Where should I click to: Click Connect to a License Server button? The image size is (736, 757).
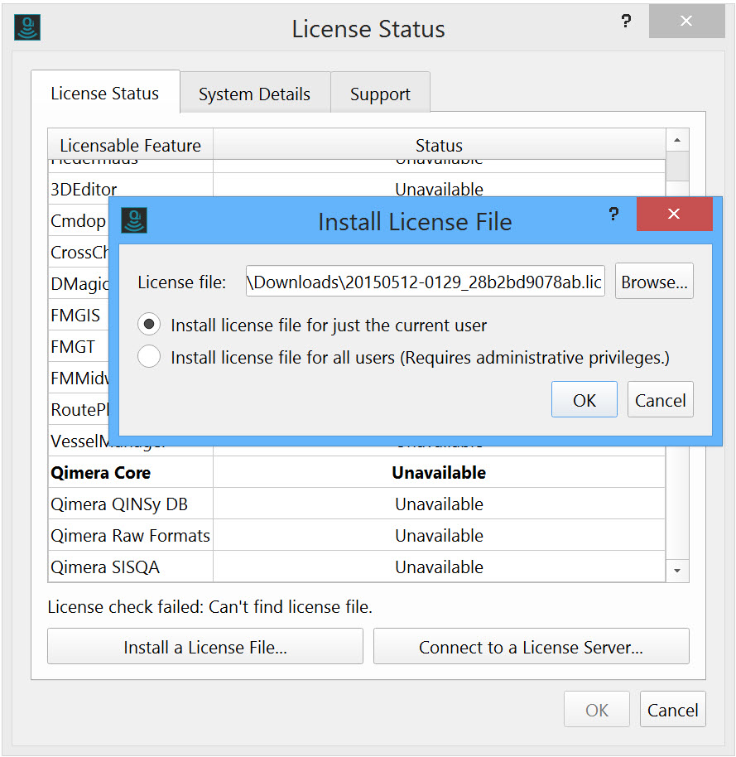(x=531, y=647)
